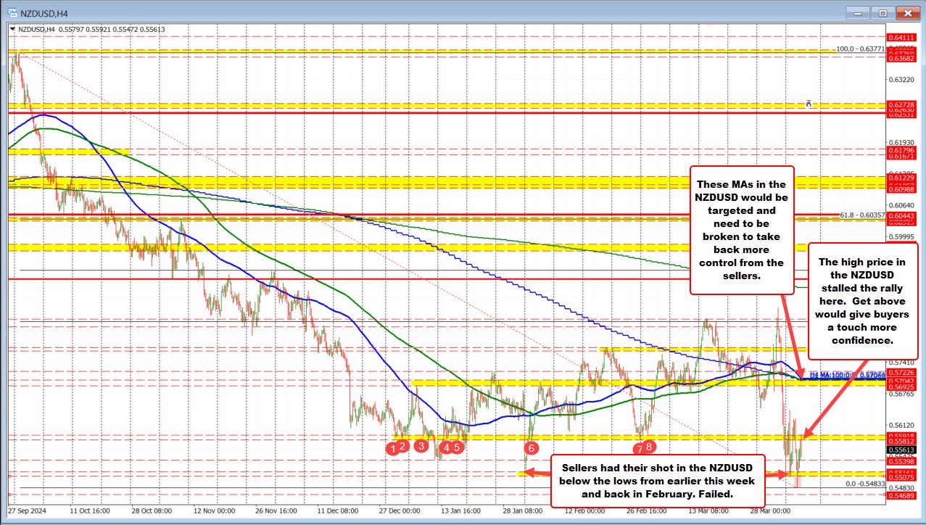Select the red circle marker numbered 6

pyautogui.click(x=531, y=447)
